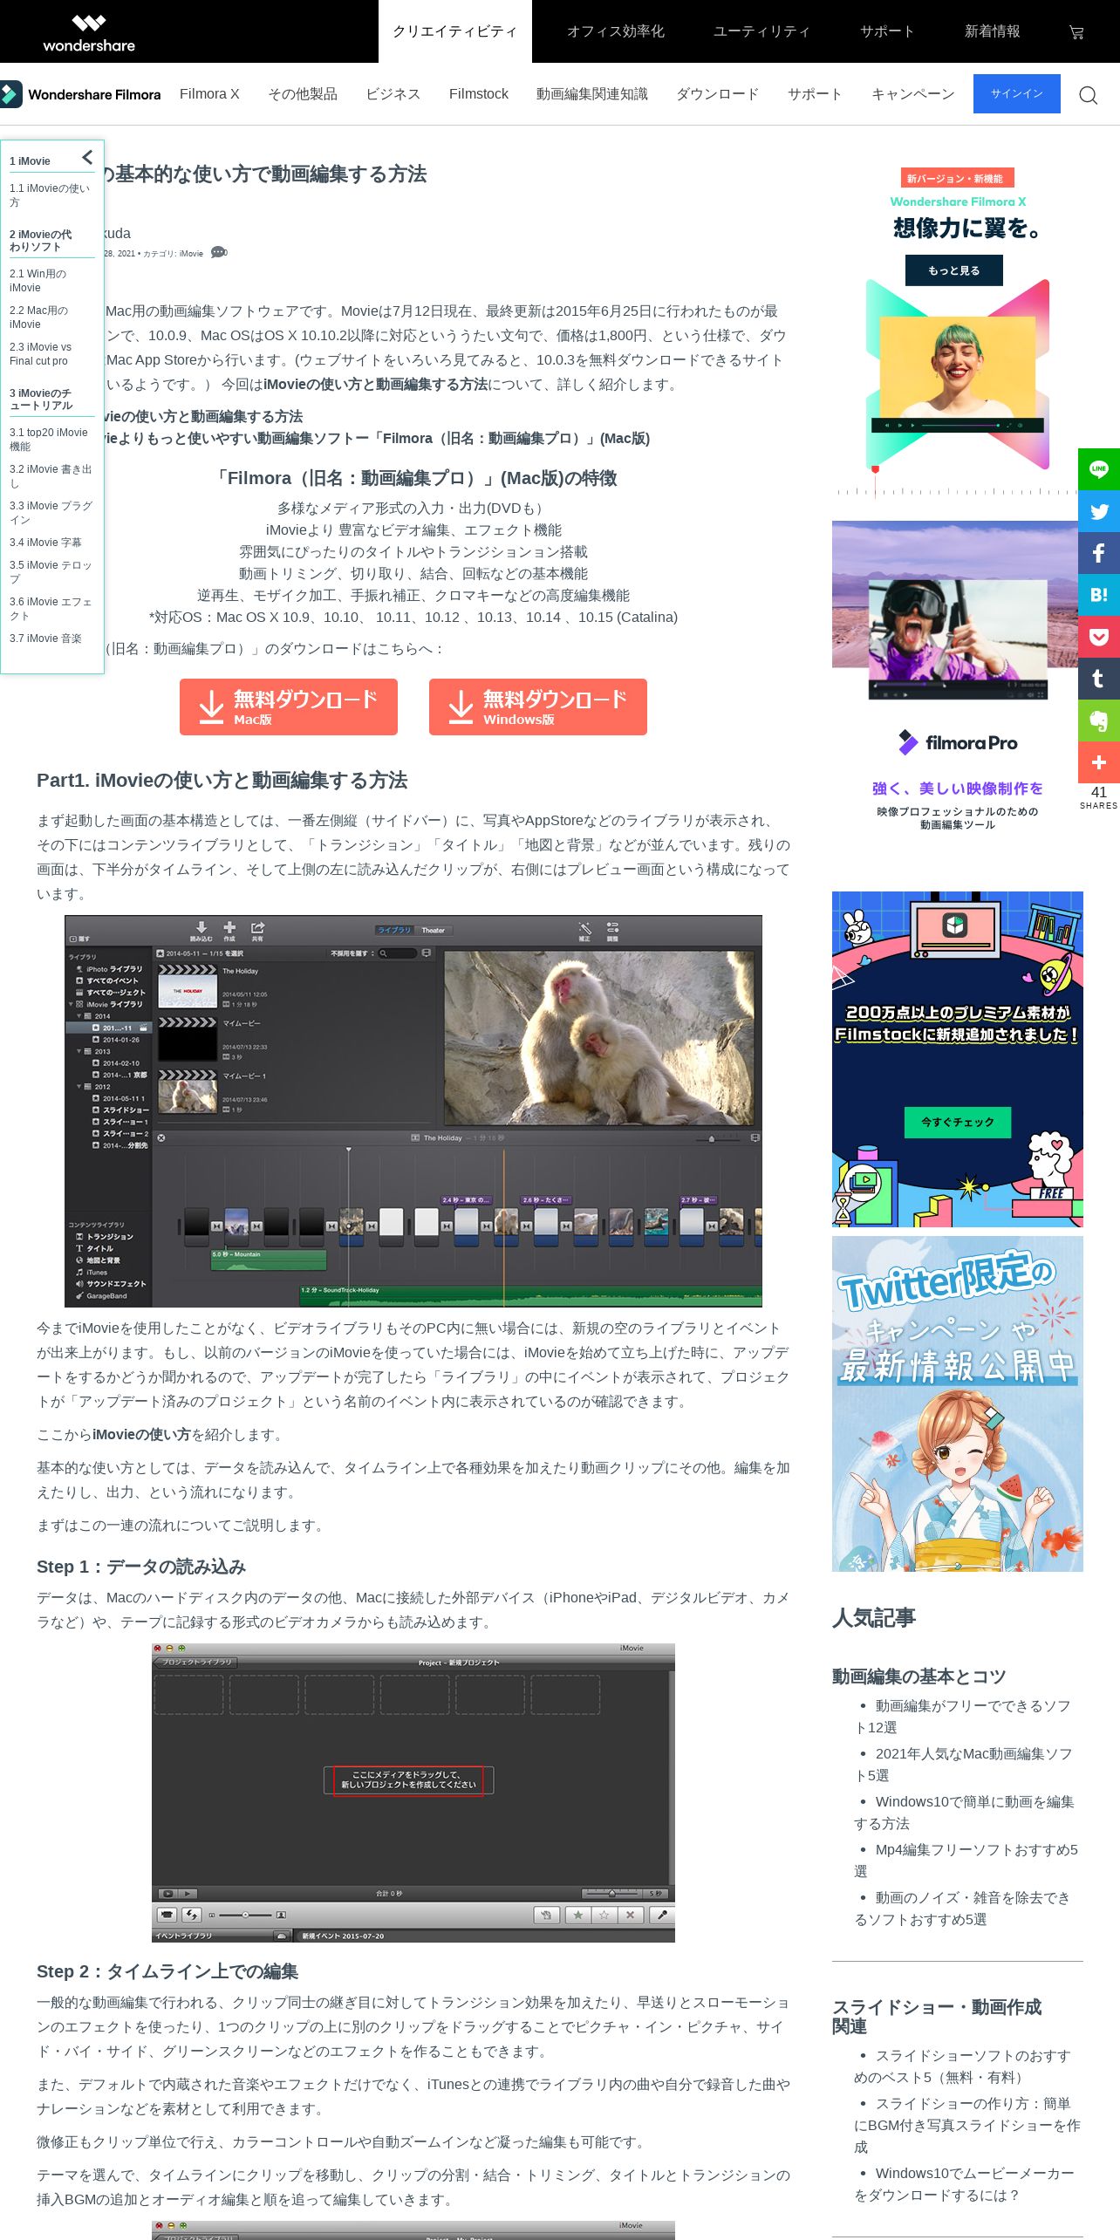The image size is (1120, 2240).
Task: Read 2021年人気なMac動画編集ソフト5選
Action: [964, 1765]
